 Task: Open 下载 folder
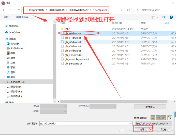13,68
